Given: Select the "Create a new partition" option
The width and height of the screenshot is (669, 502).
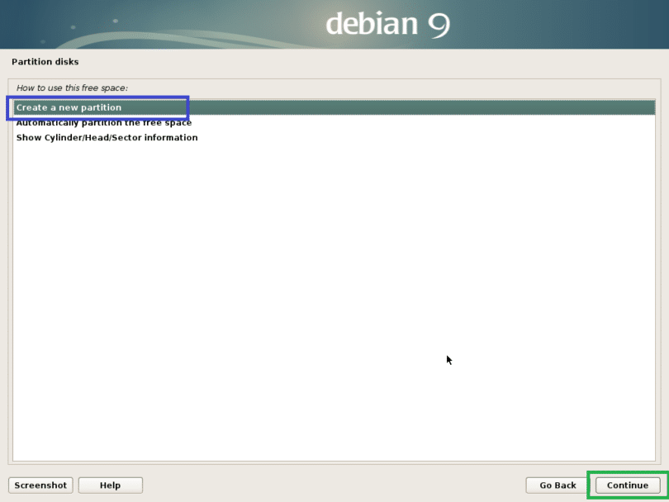Looking at the screenshot, I should pyautogui.click(x=69, y=107).
